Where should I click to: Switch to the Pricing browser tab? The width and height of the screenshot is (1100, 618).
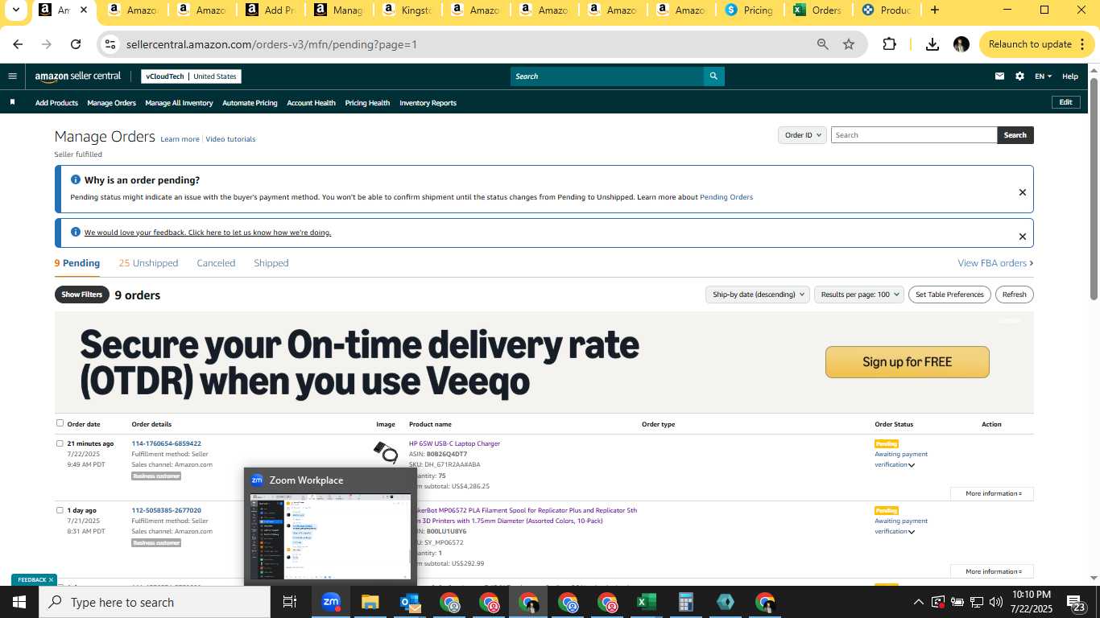click(x=749, y=10)
